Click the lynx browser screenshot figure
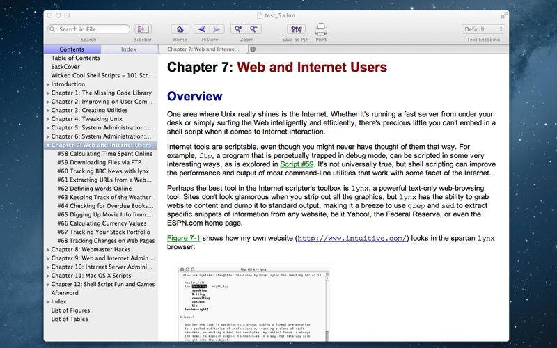The height and width of the screenshot is (348, 557). pos(253,304)
